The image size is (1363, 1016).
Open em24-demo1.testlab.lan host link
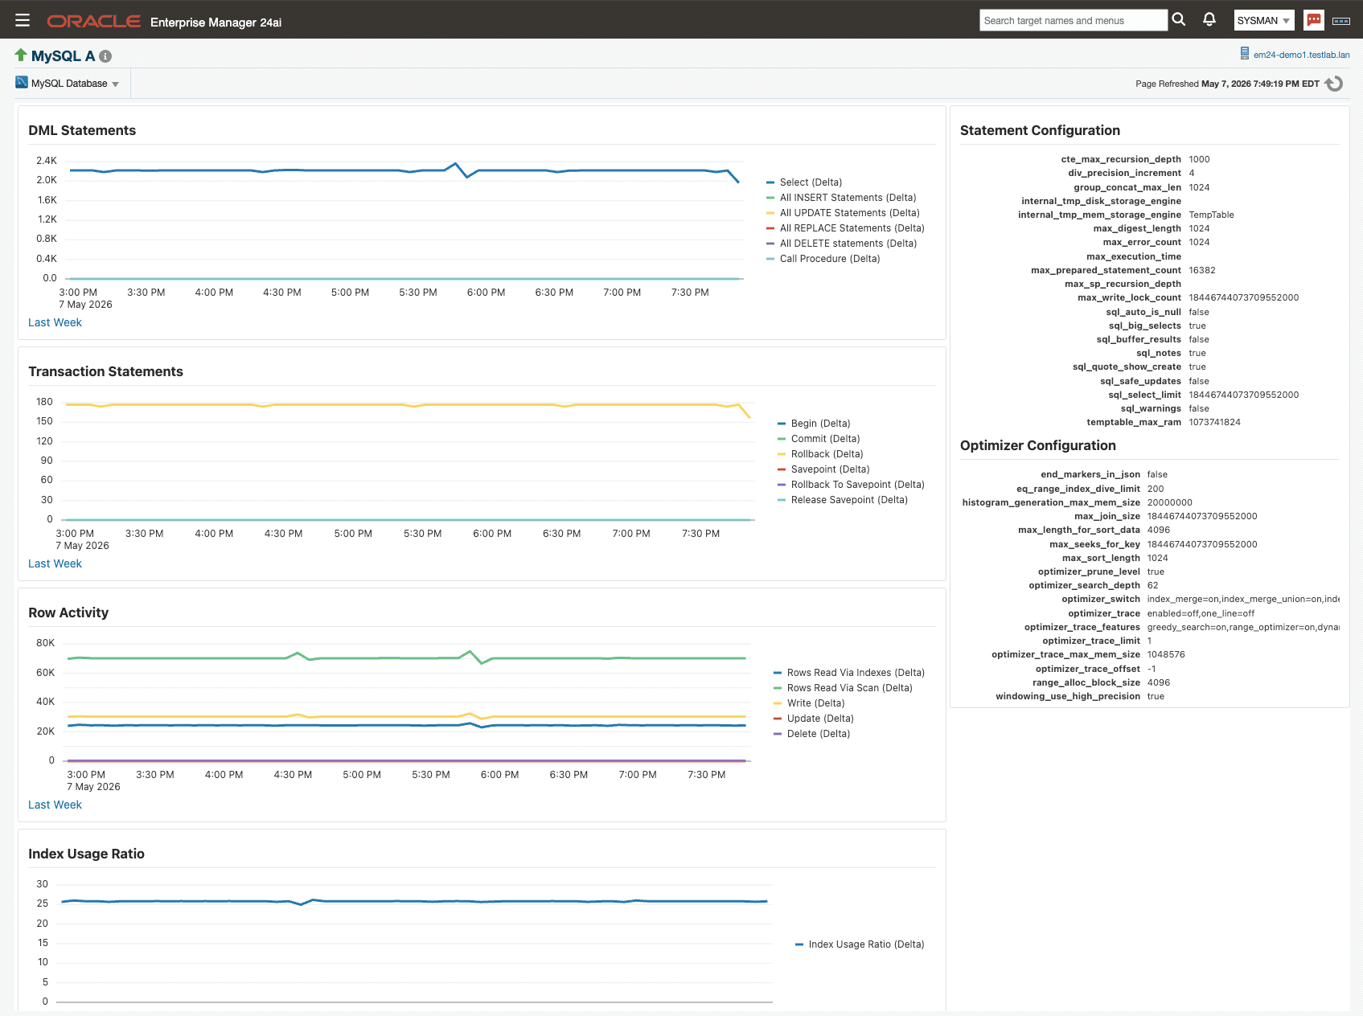(x=1301, y=55)
